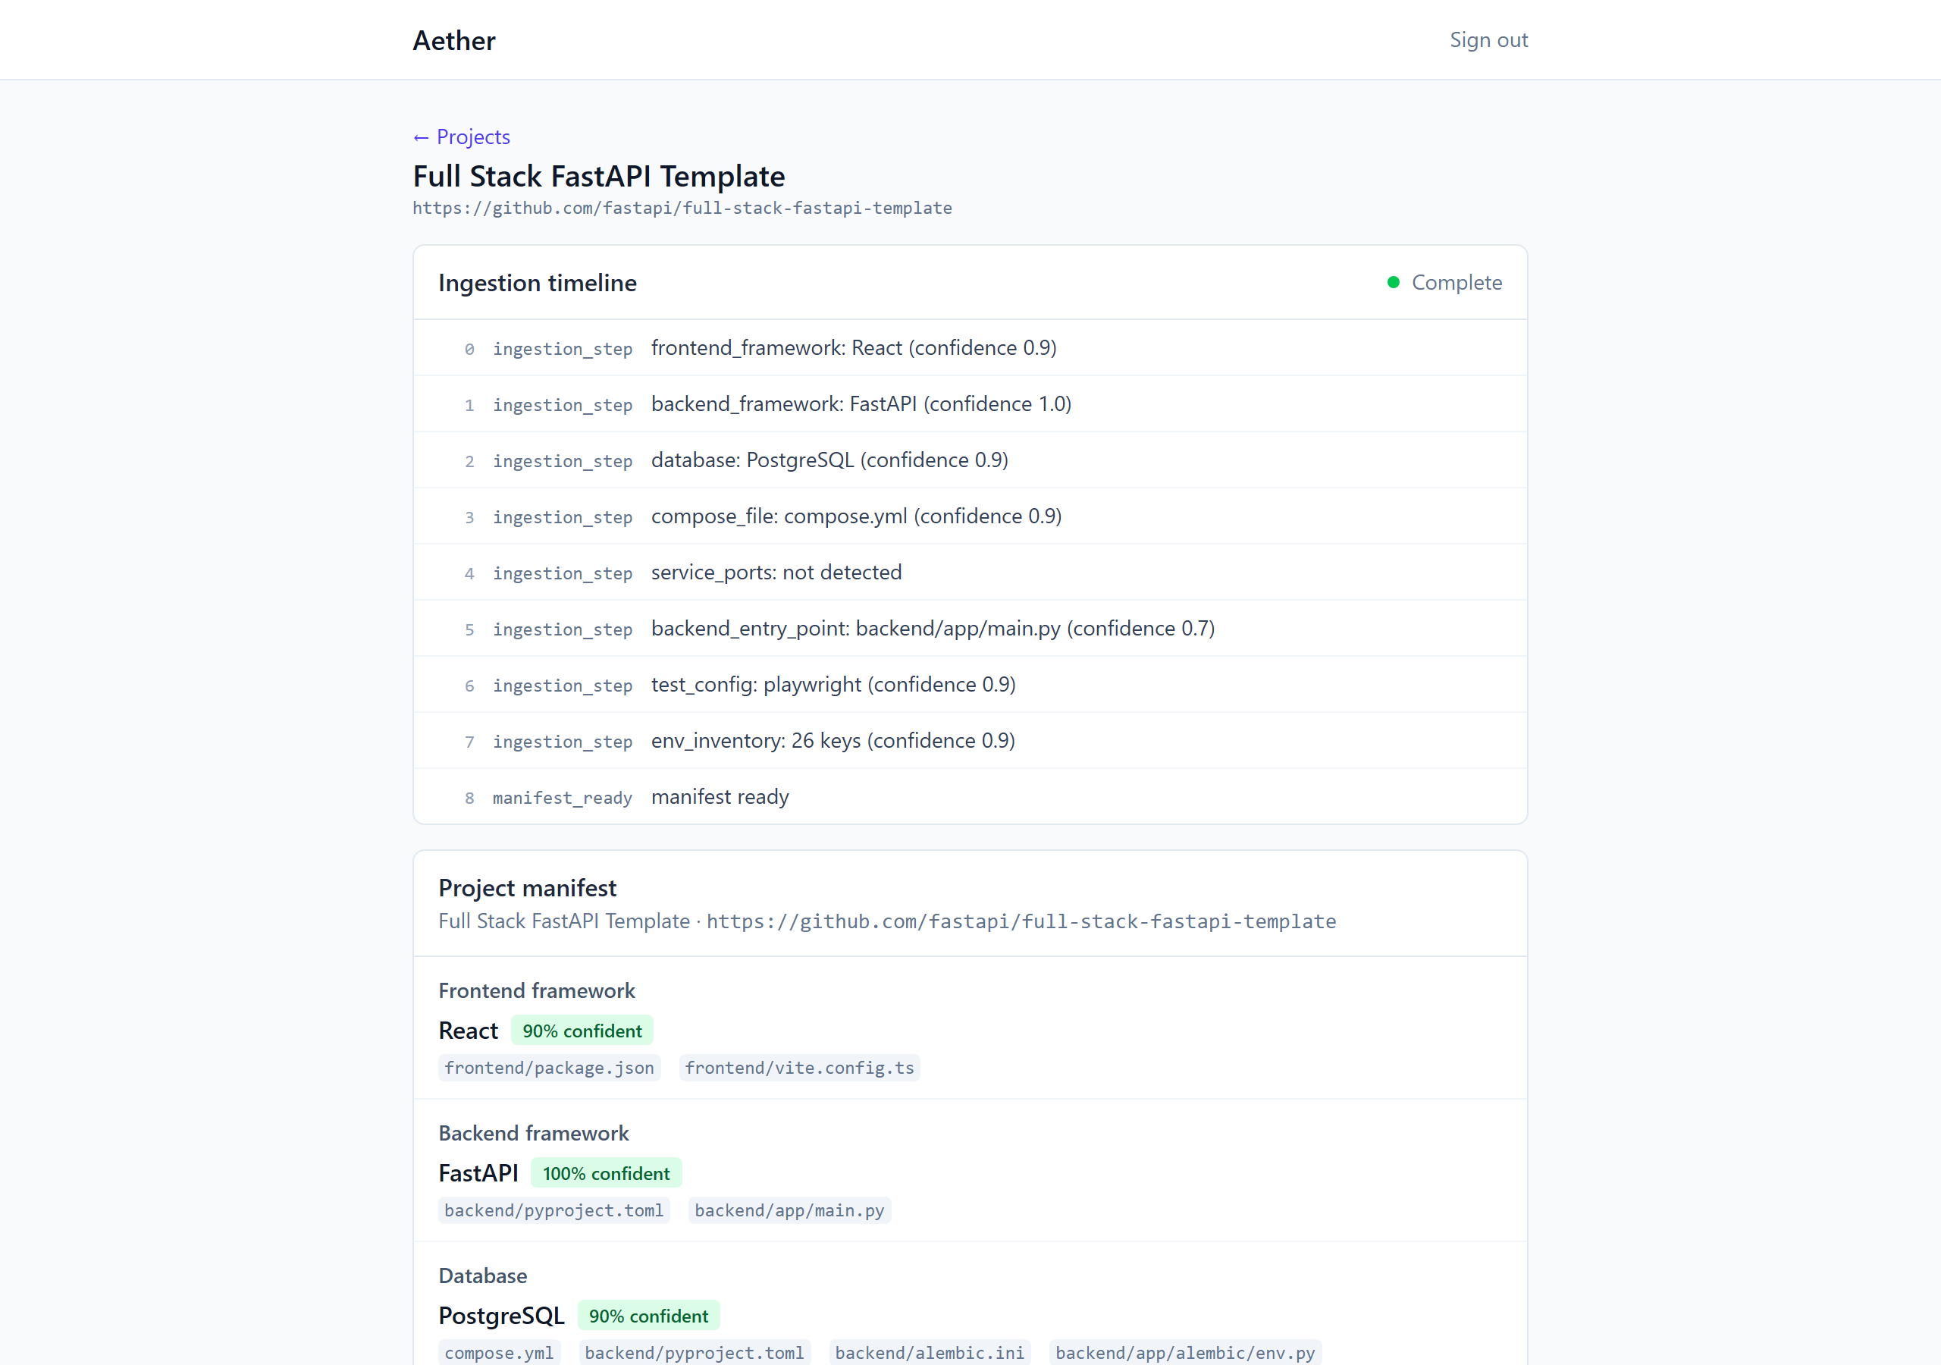Click the PostgreSQL database name
The height and width of the screenshot is (1365, 1941).
point(501,1316)
